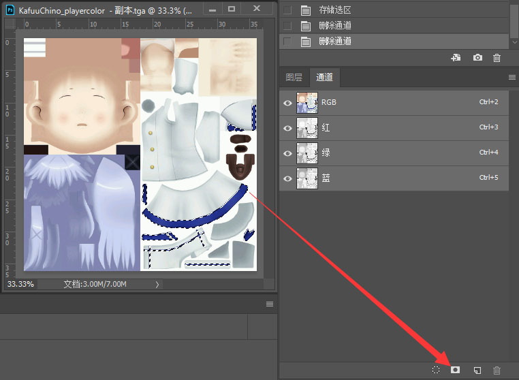
Task: Expand the status bar document info arrow
Action: 157,284
